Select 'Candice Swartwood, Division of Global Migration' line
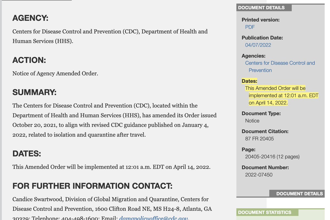This screenshot has width=330, height=220. (x=111, y=199)
